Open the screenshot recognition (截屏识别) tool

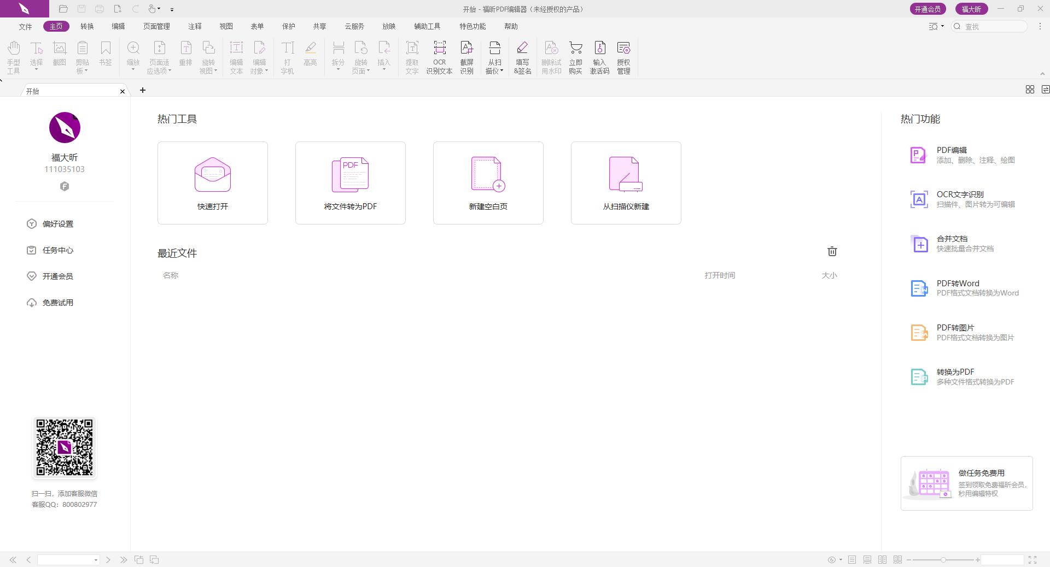pos(466,57)
